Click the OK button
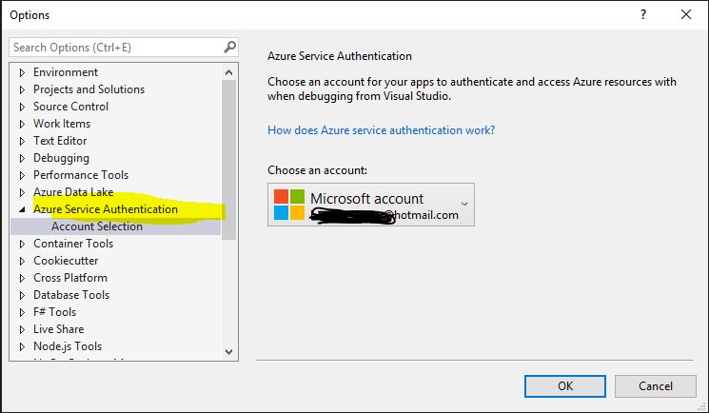 pyautogui.click(x=564, y=386)
